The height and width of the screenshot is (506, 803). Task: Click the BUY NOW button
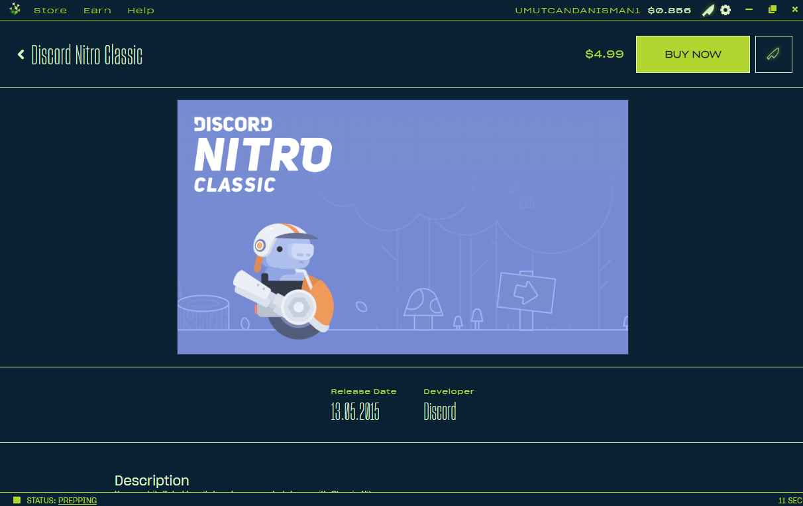[x=693, y=54]
